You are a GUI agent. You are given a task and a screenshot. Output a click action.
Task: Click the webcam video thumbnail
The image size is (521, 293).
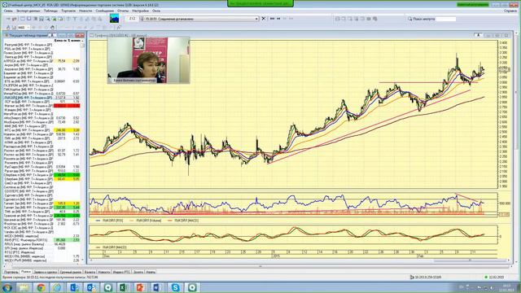[148, 59]
